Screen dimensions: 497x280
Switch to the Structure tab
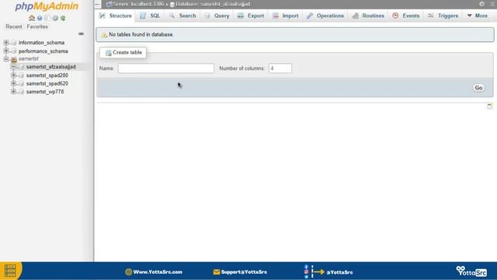click(115, 16)
